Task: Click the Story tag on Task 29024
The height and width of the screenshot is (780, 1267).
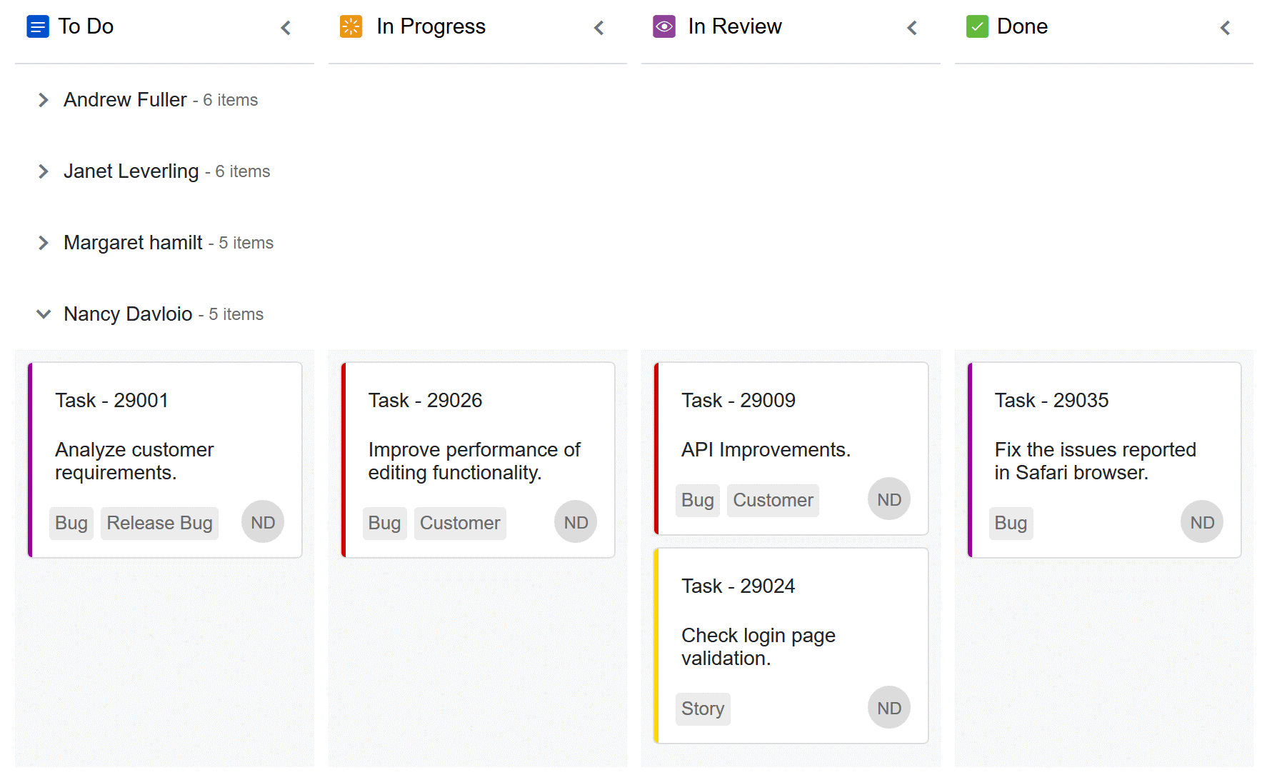Action: coord(703,709)
